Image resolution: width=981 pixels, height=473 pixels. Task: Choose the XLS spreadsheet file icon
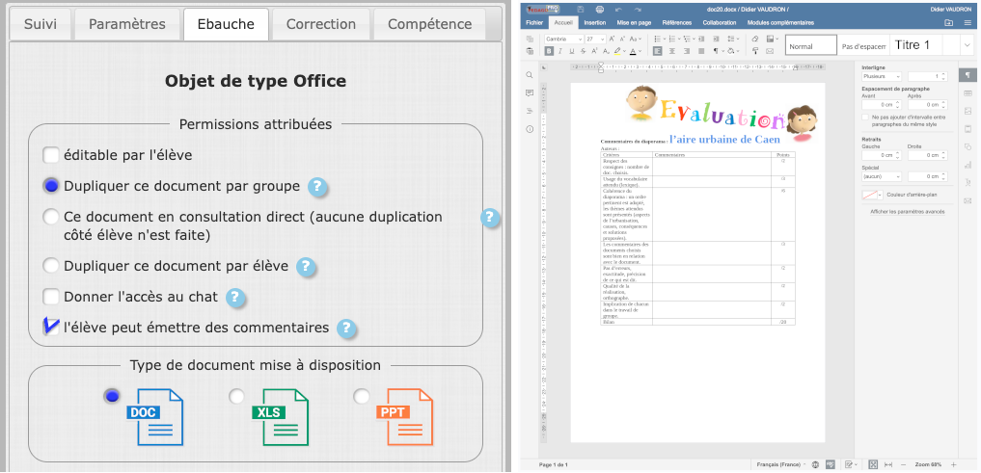[279, 417]
